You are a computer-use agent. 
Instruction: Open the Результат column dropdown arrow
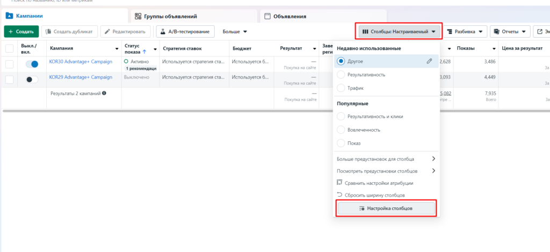314,49
